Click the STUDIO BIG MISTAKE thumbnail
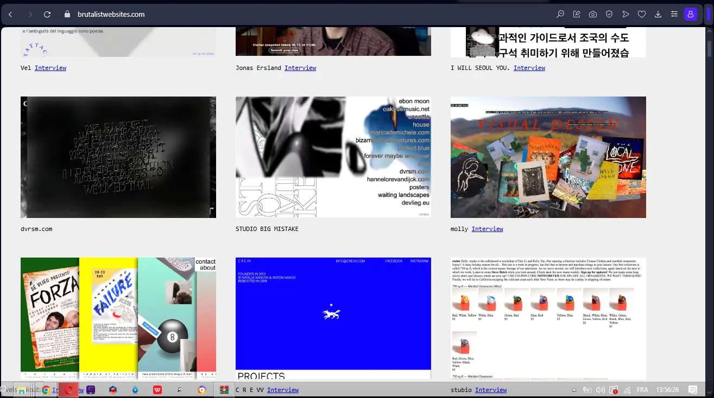 pos(333,157)
